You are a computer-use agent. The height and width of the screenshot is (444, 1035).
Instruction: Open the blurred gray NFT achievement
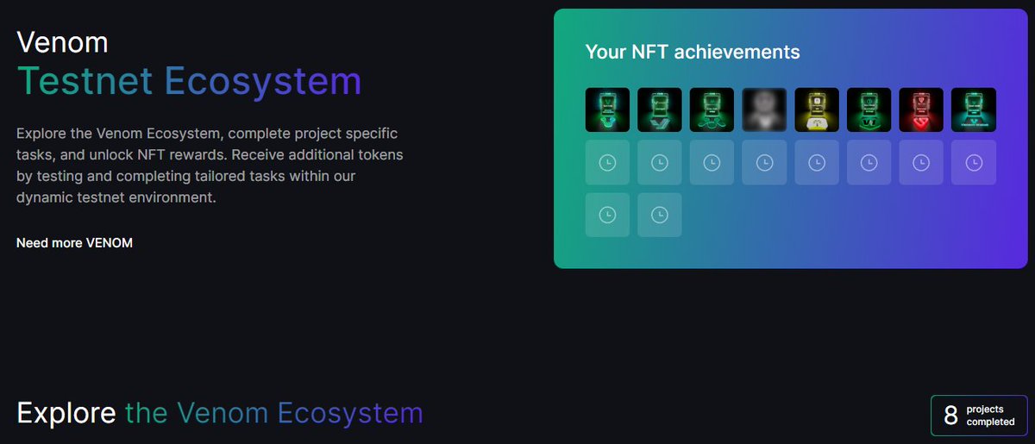point(764,110)
